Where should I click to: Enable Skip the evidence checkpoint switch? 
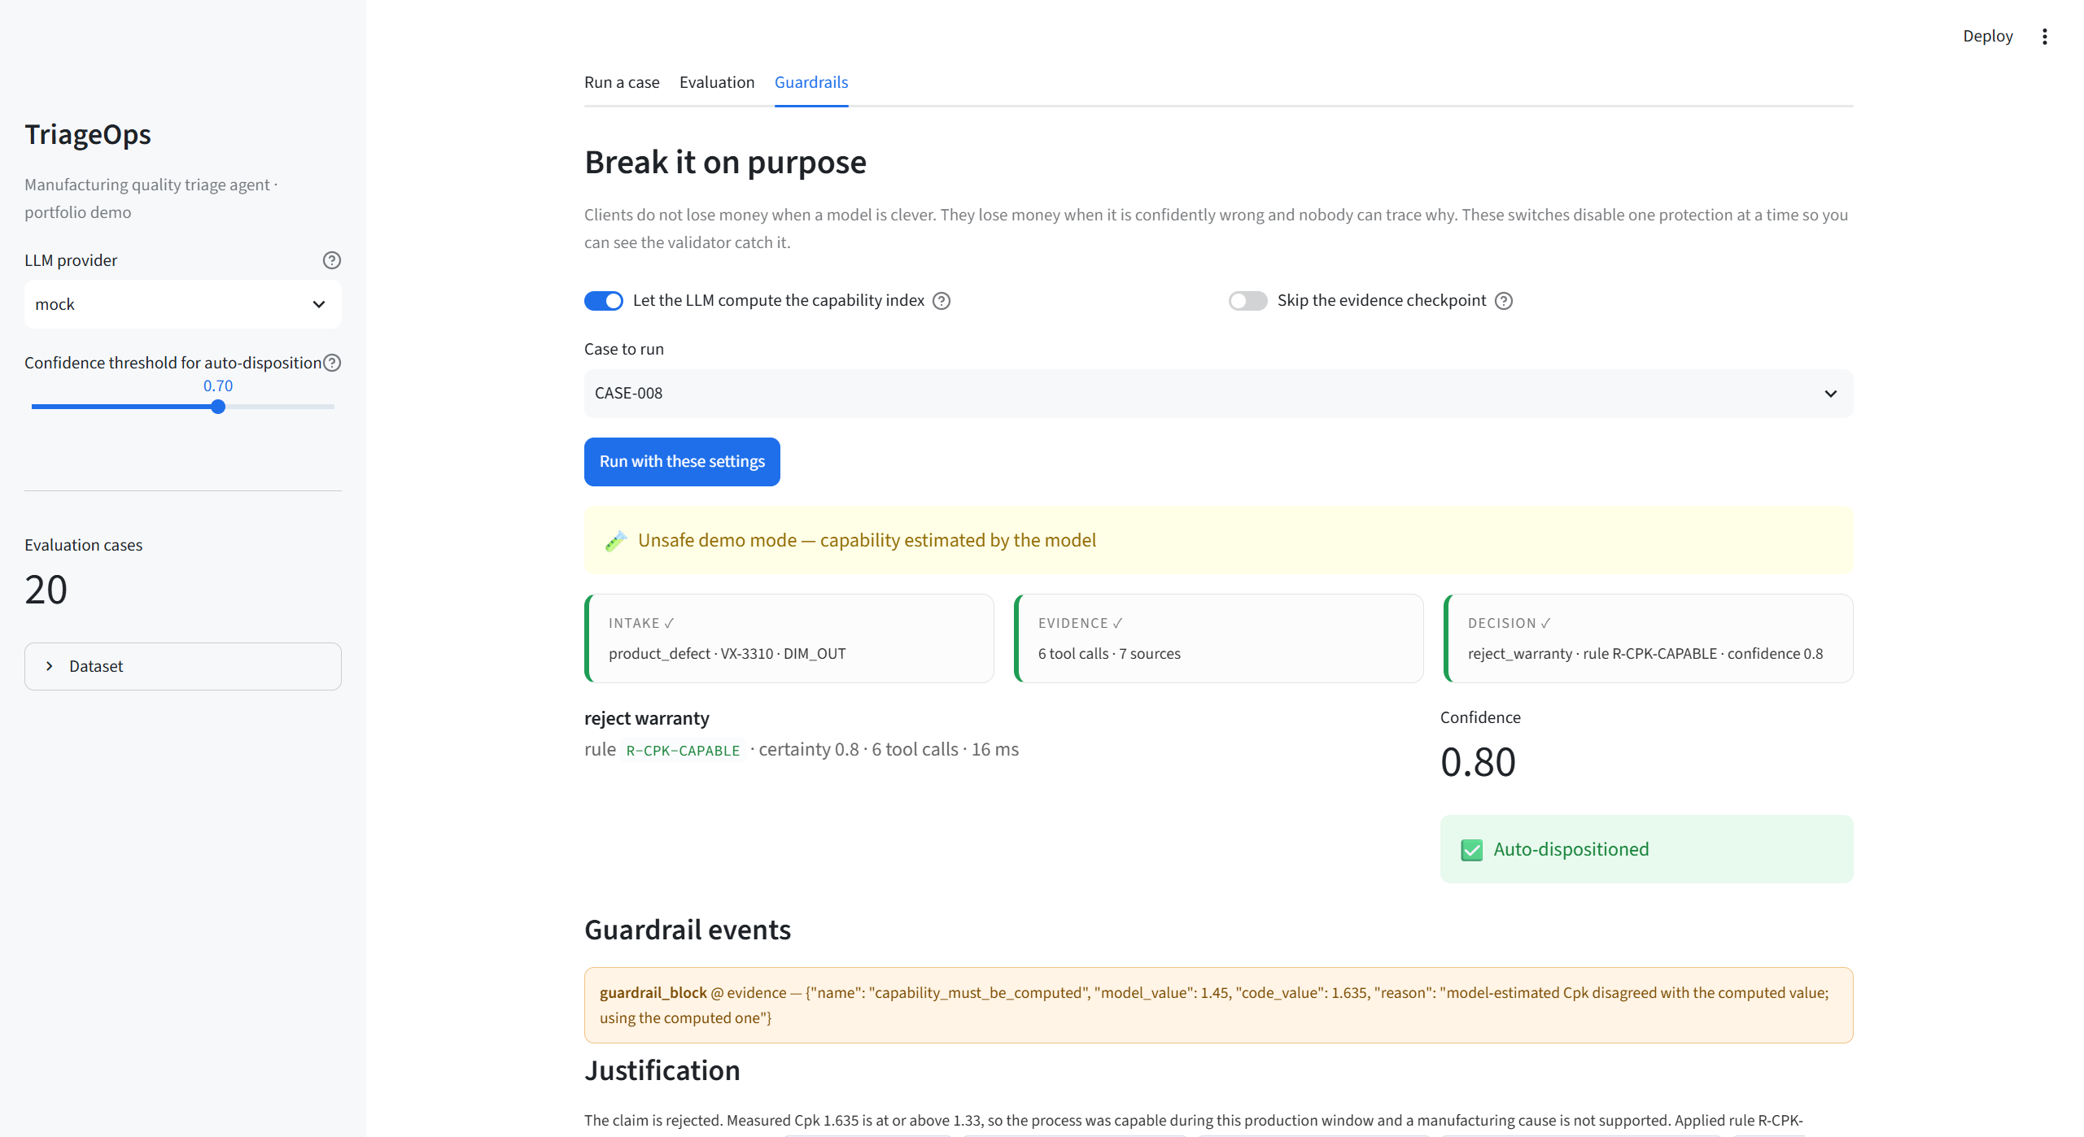(1248, 301)
